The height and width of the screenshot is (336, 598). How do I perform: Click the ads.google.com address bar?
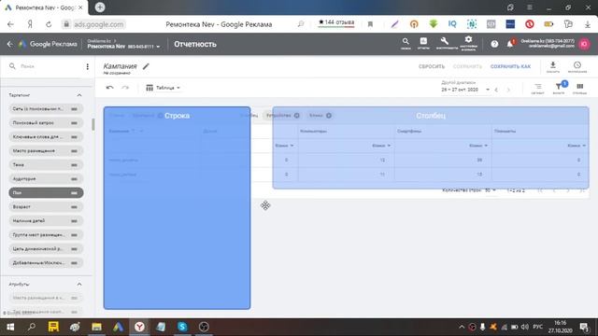coord(99,24)
